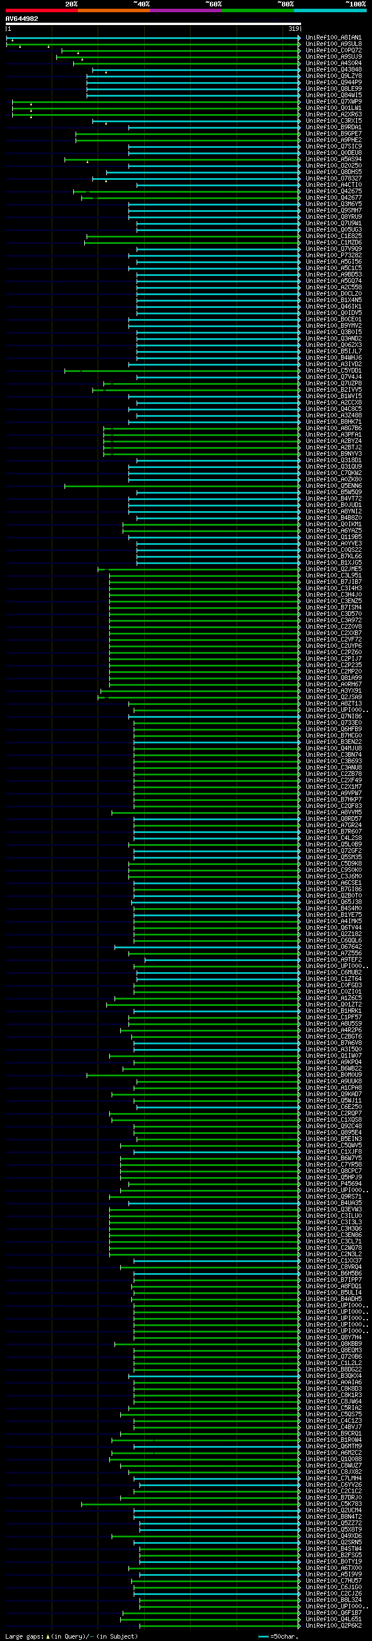Image resolution: width=372 pixels, height=1641 pixels.
Task: Select the UniRef100_C7LMH4 label
Action: pyautogui.click(x=333, y=1478)
